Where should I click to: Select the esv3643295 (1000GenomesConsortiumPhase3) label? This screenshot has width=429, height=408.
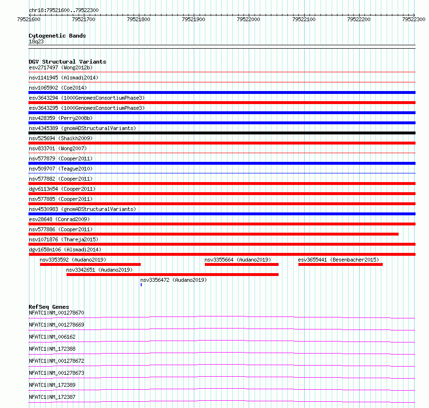[x=87, y=108]
